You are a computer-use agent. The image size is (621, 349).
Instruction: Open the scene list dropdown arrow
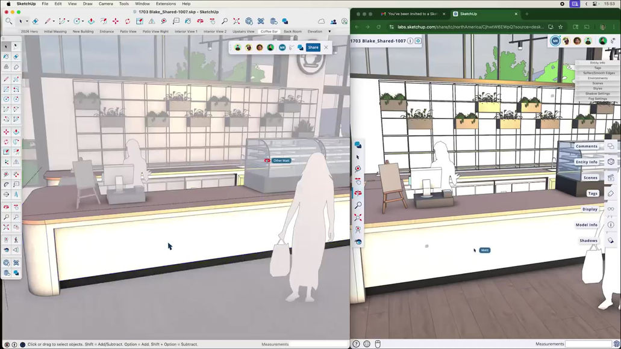329,31
